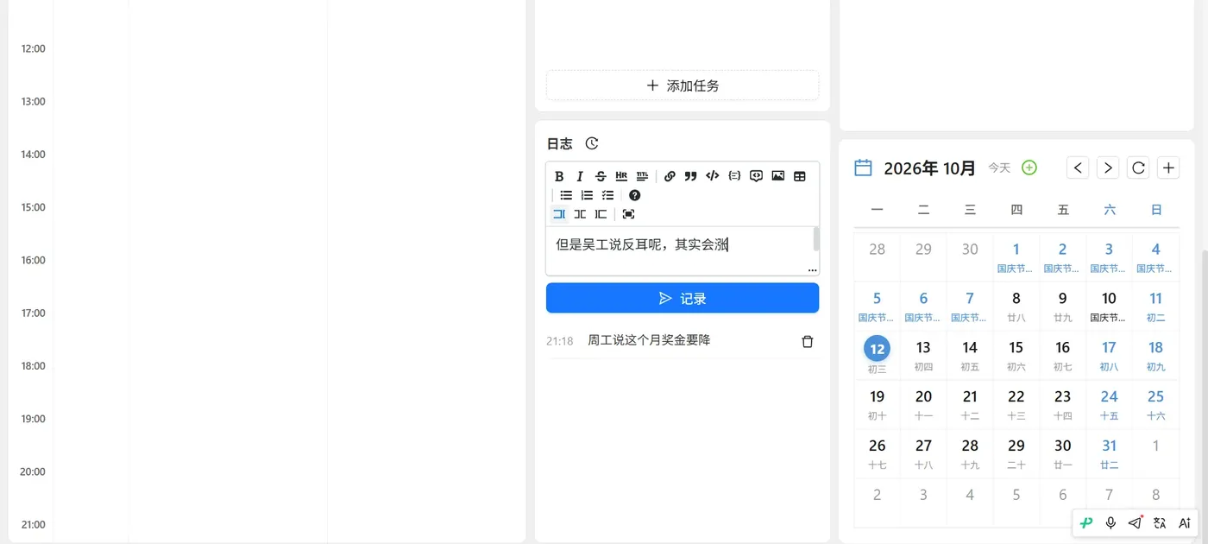Apply italic formatting in the journal editor
This screenshot has width=1208, height=544.
(580, 176)
